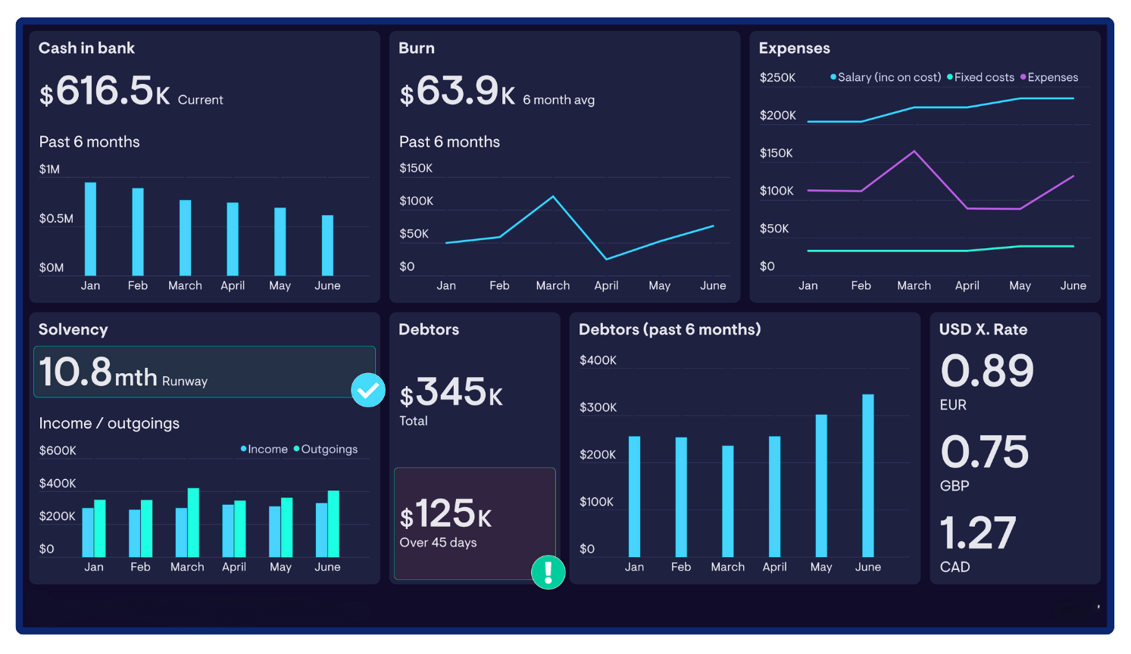Click the $125K Over 45 days card
Image resolution: width=1131 pixels, height=654 pixels.
474,523
